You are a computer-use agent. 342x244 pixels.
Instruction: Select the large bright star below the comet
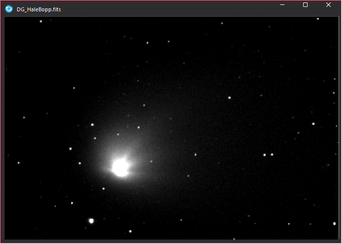tap(91, 221)
